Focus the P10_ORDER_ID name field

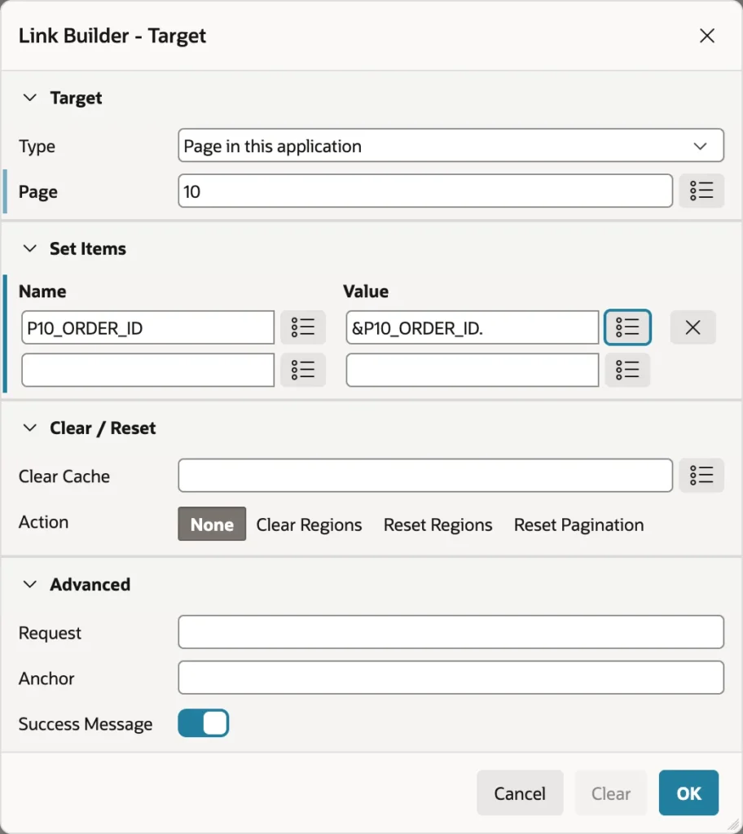(x=148, y=327)
